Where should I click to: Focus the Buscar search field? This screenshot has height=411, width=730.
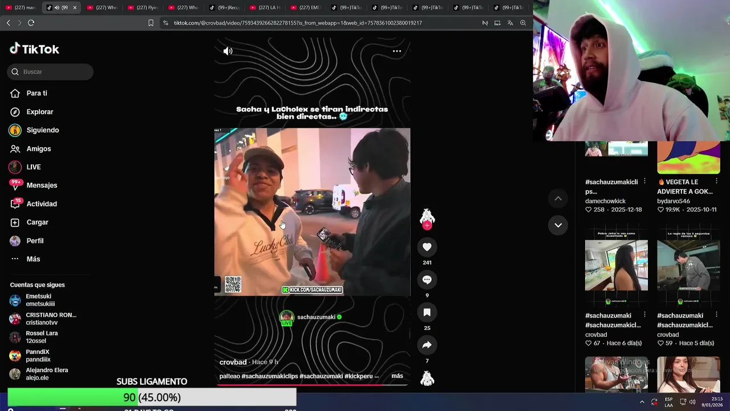pyautogui.click(x=50, y=71)
